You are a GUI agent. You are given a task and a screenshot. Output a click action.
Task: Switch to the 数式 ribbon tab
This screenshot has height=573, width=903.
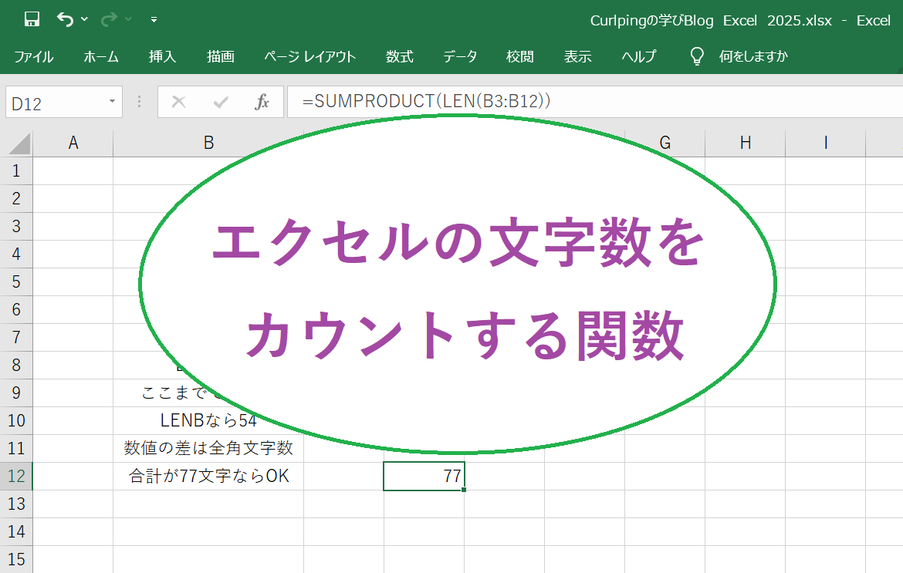point(399,56)
